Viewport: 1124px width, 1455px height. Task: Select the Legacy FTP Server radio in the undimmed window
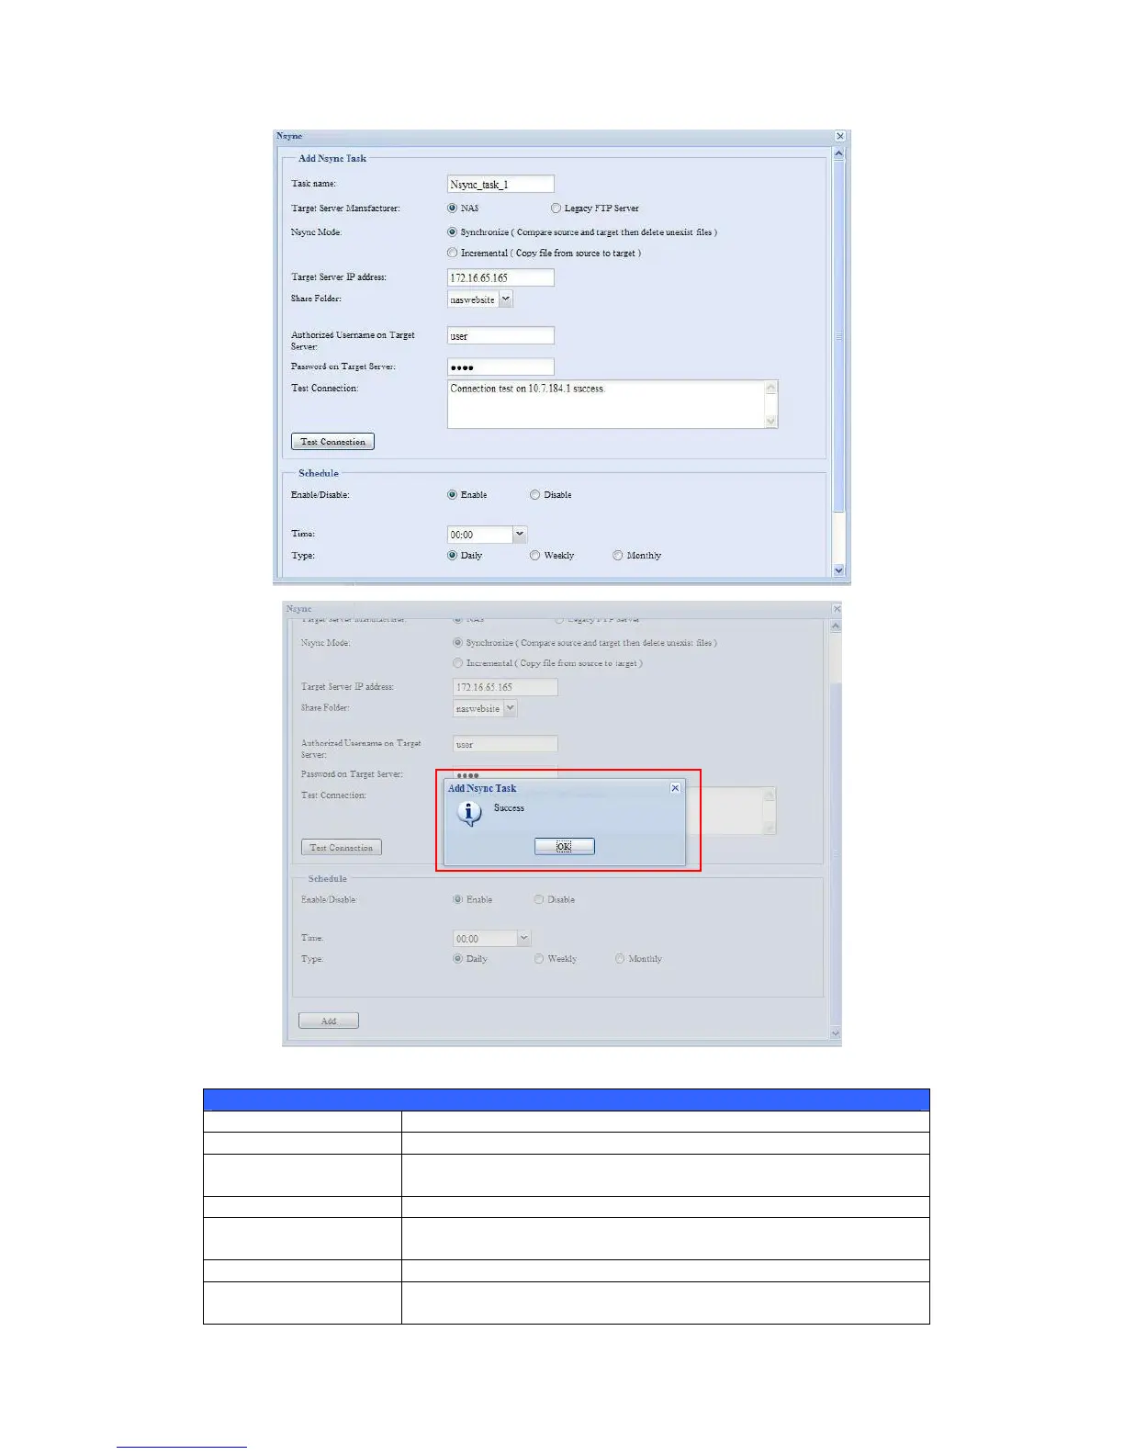coord(556,209)
